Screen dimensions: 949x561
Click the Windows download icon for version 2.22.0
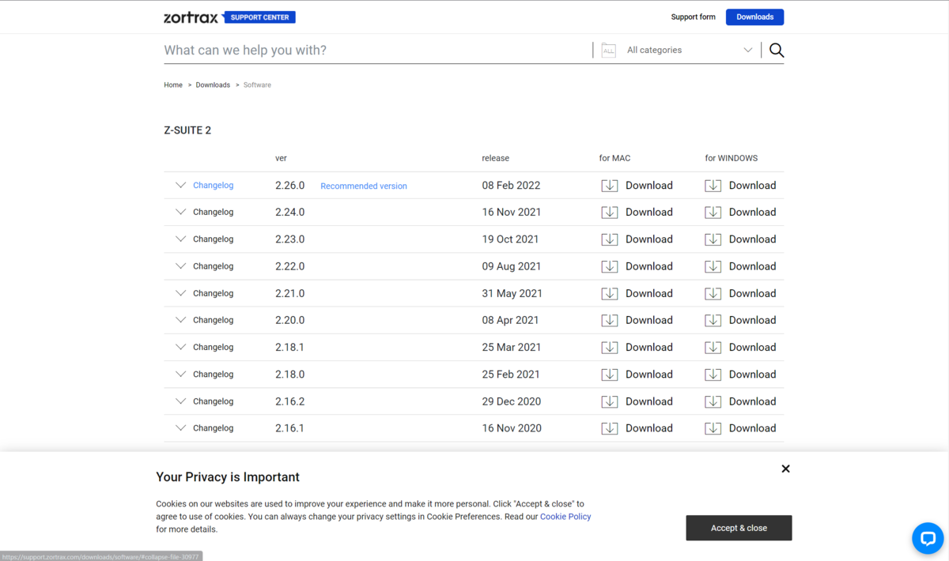pyautogui.click(x=713, y=266)
